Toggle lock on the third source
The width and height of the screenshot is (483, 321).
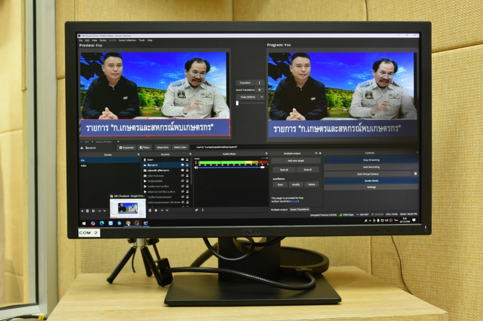click(x=188, y=170)
